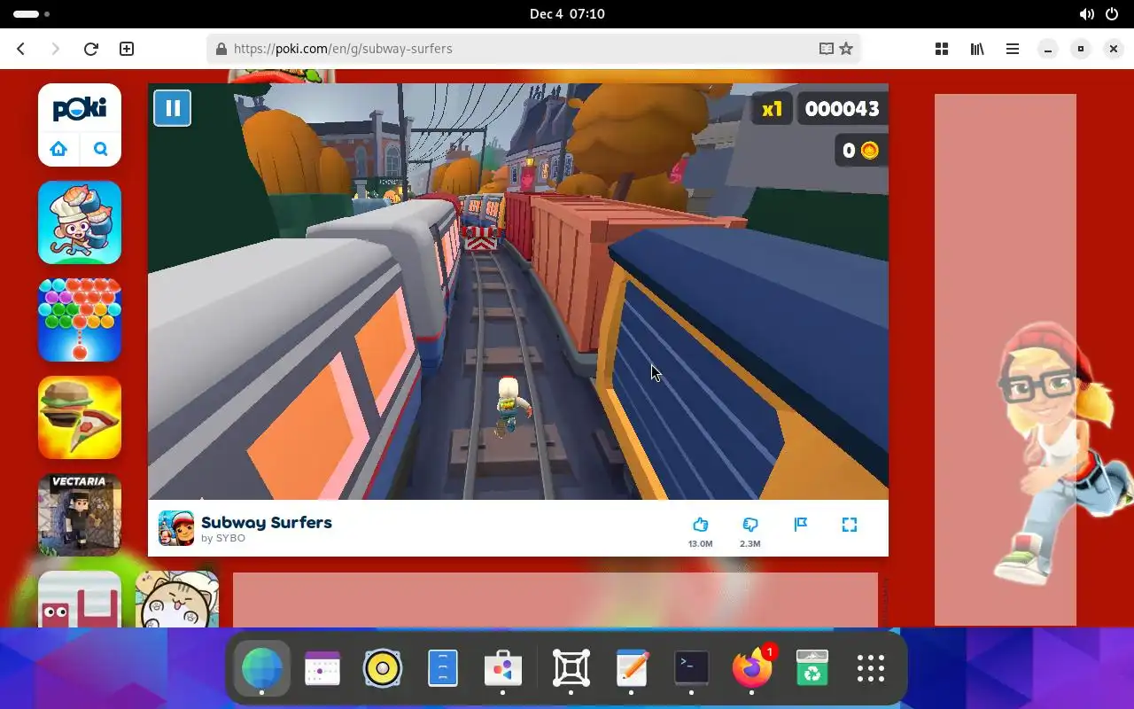Launch the calendar app from dock
This screenshot has height=709, width=1134.
(x=322, y=668)
